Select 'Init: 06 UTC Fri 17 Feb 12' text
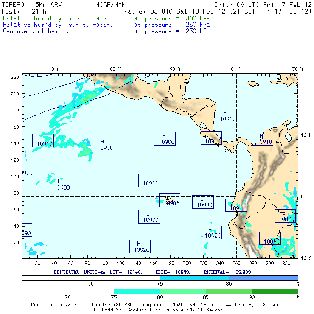The height and width of the screenshot is (314, 314). tap(263, 5)
